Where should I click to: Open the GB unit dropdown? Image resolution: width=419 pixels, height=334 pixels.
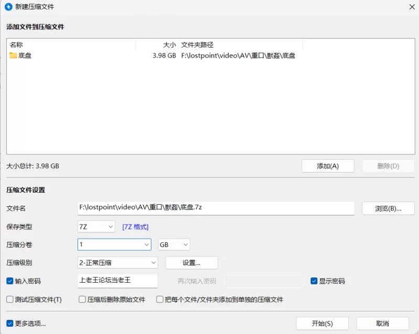pyautogui.click(x=174, y=244)
